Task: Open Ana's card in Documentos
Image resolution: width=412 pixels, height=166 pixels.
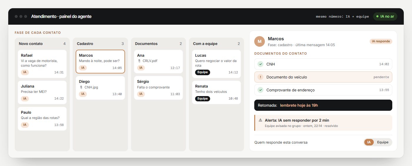Action: (x=158, y=61)
